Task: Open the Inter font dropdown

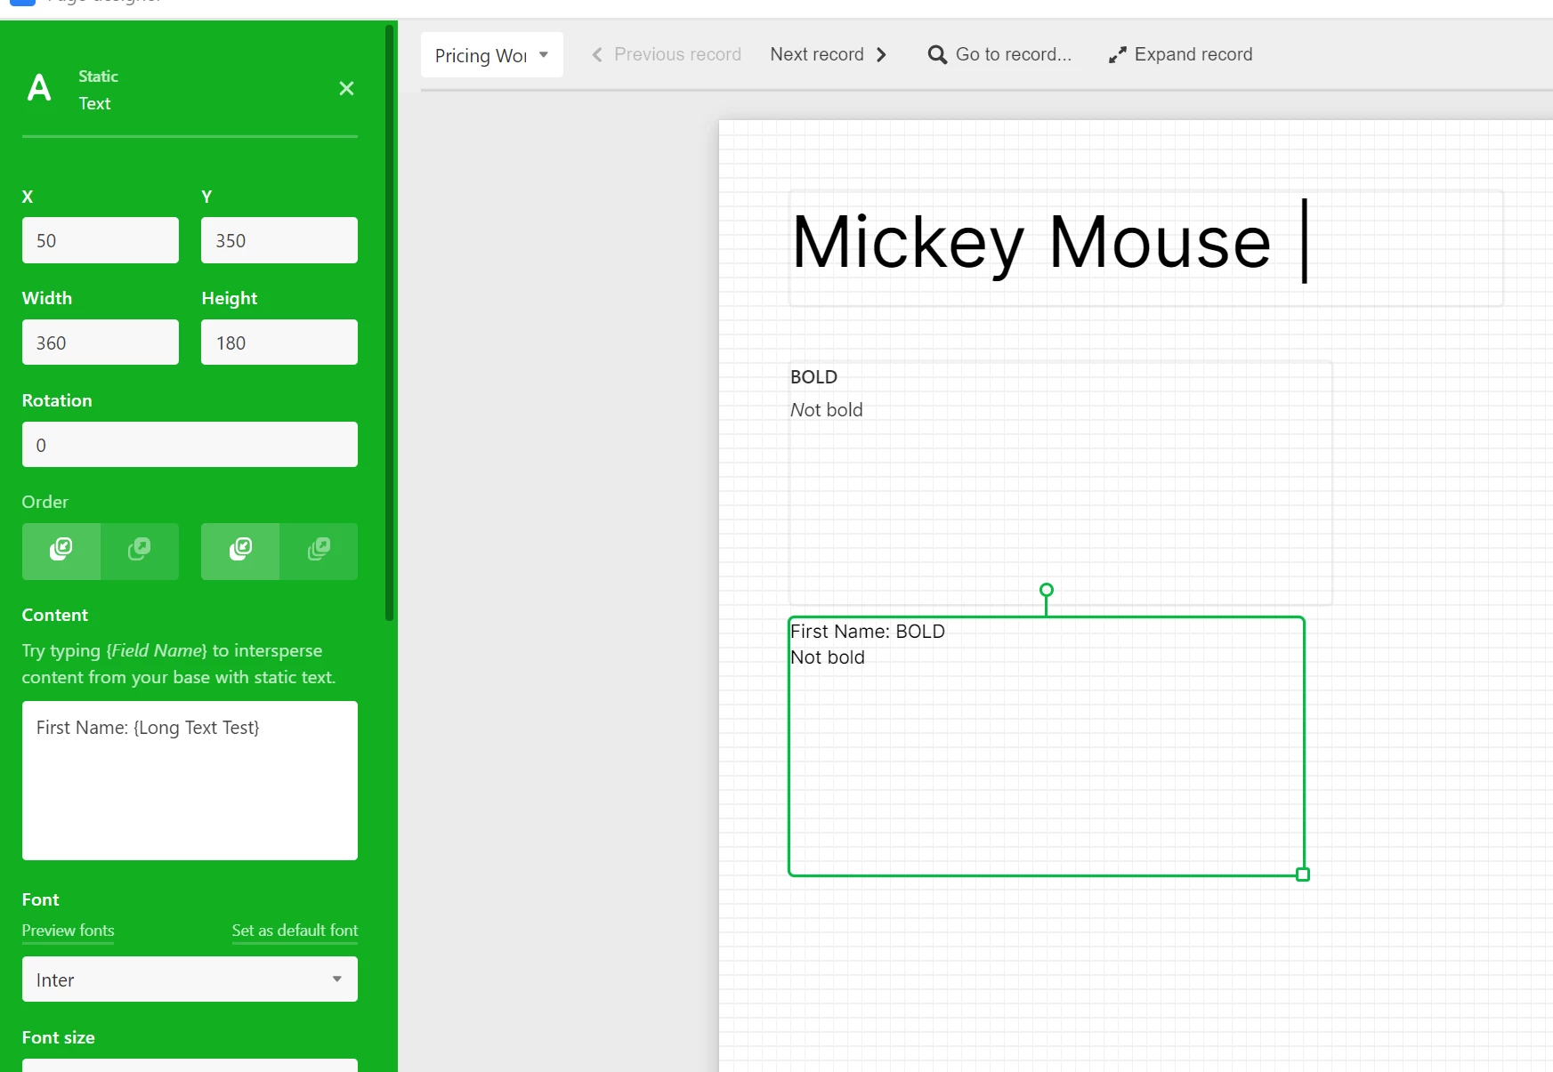Action: [190, 979]
